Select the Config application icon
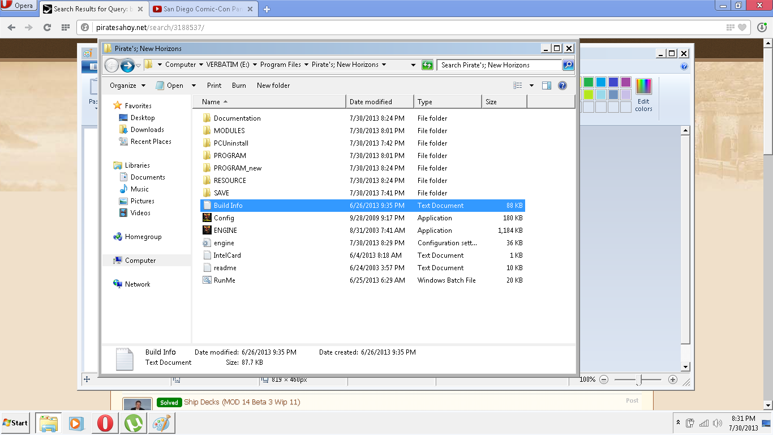Image resolution: width=773 pixels, height=435 pixels. point(207,218)
